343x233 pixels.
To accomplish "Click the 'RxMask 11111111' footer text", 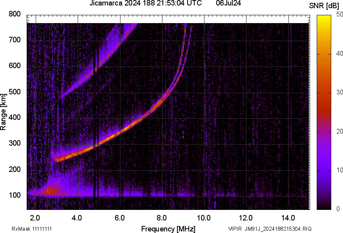I will (x=32, y=229).
